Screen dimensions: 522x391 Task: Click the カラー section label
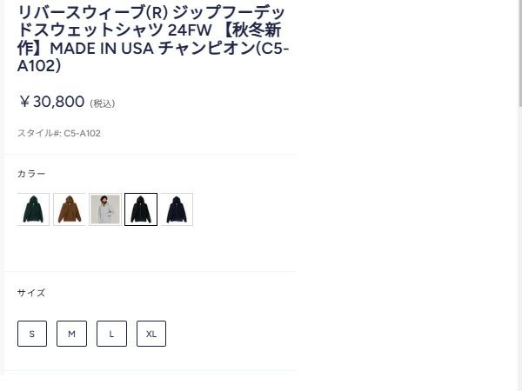click(31, 174)
